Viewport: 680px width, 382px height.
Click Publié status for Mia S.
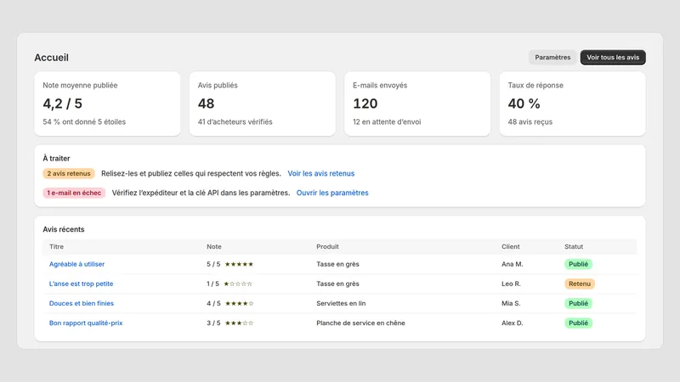(579, 303)
